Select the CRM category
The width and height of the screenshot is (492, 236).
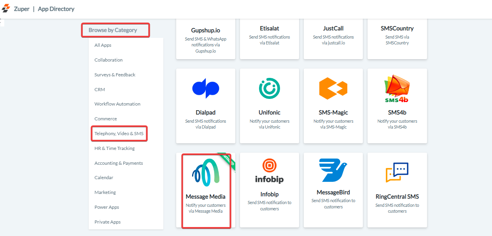(100, 90)
